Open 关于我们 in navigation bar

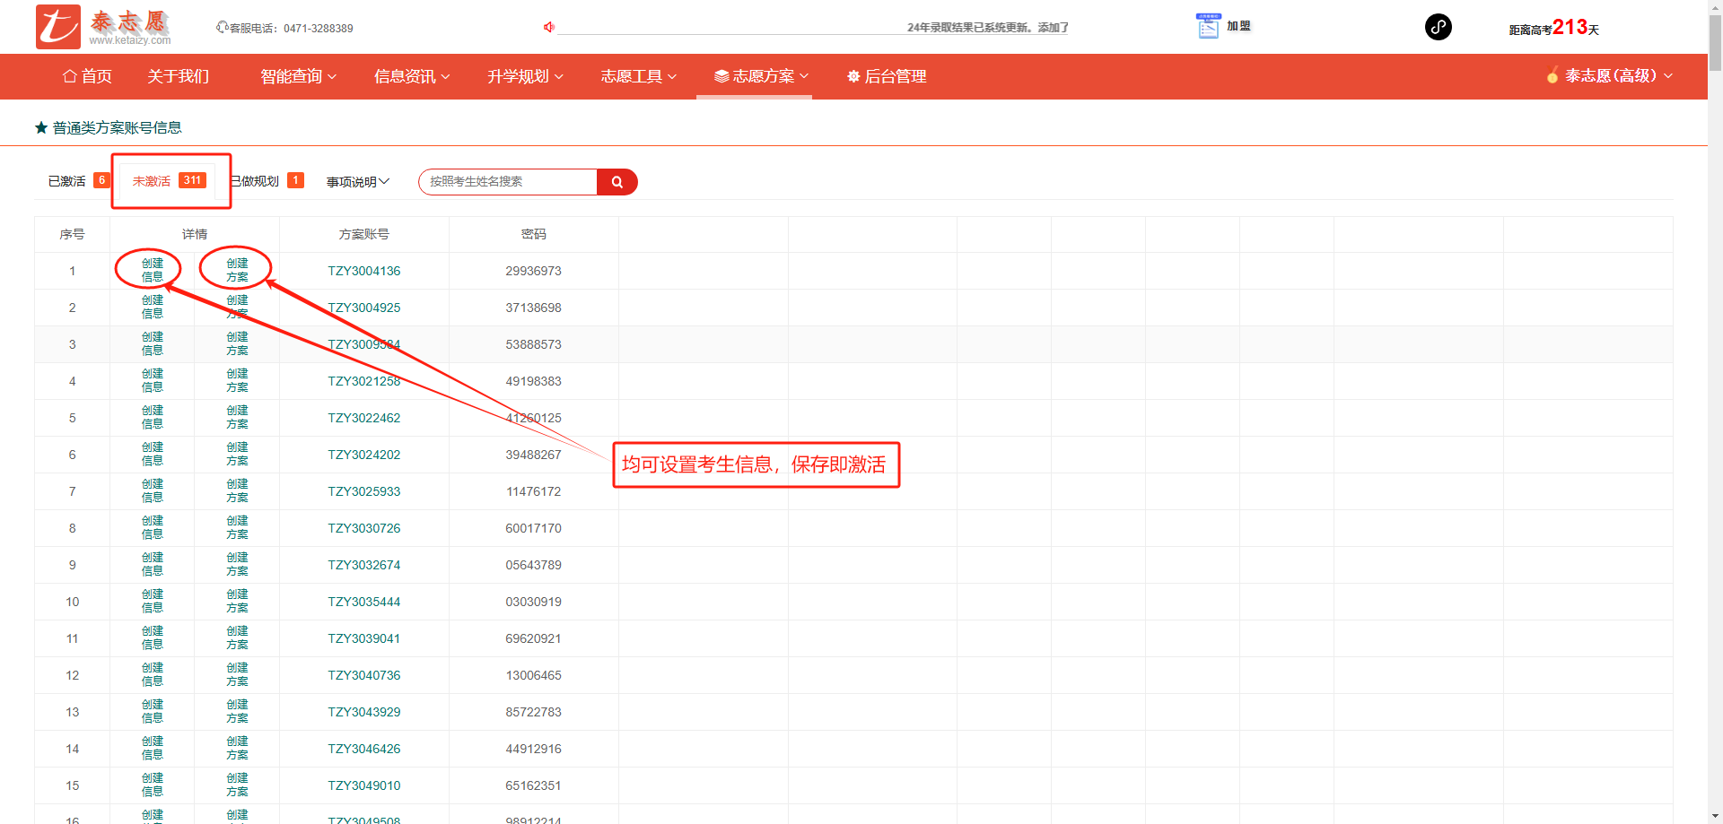tap(178, 76)
